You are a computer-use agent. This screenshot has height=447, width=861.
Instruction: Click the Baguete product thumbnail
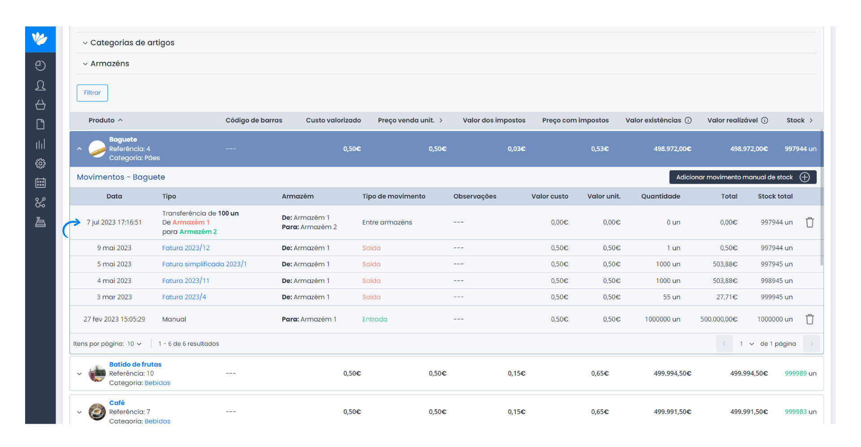97,149
